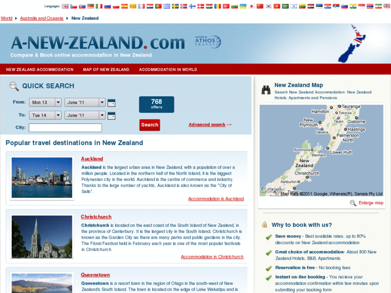The width and height of the screenshot is (391, 293).
Task: Choose the Finnish flag language
Action: click(x=192, y=6)
